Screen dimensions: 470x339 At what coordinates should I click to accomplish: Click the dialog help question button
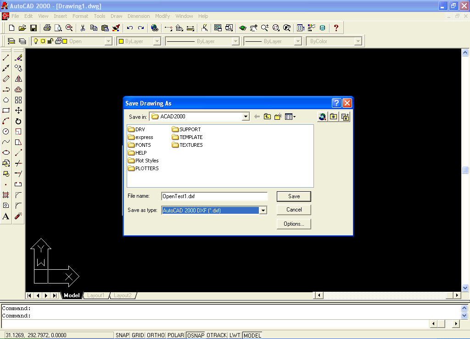pyautogui.click(x=336, y=103)
